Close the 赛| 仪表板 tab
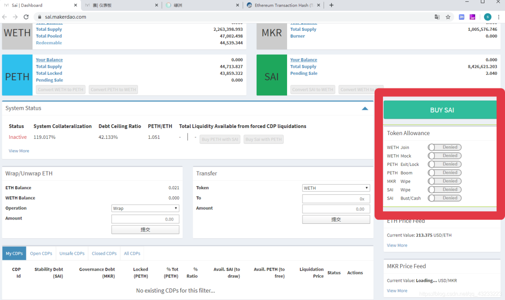Viewport: 505px width, 300px height. click(x=157, y=5)
